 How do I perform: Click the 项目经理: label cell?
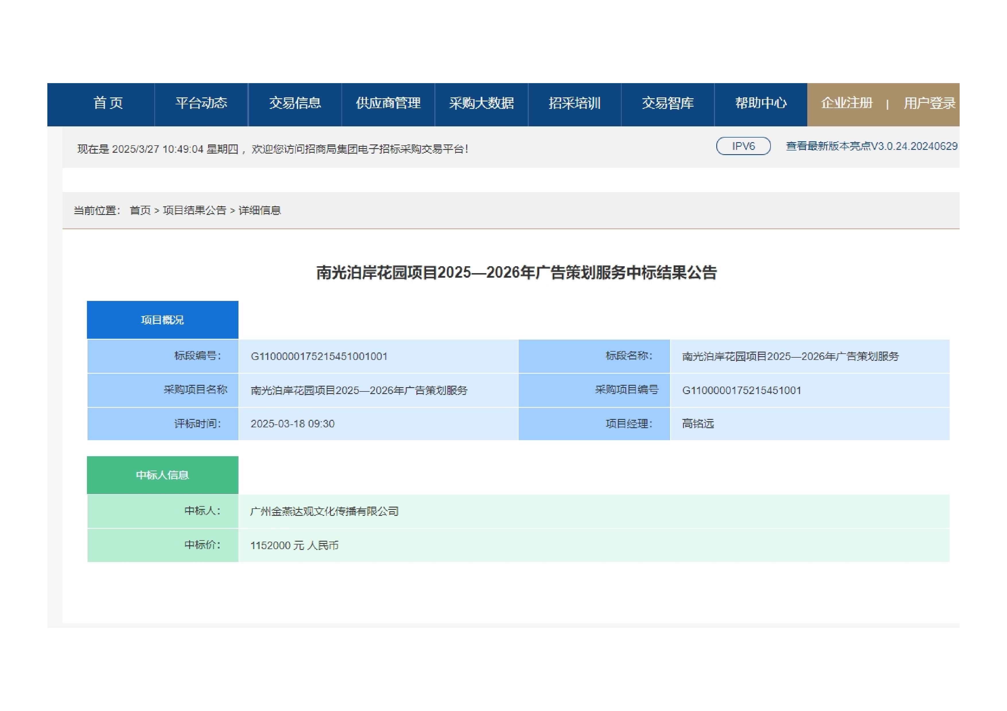(594, 424)
